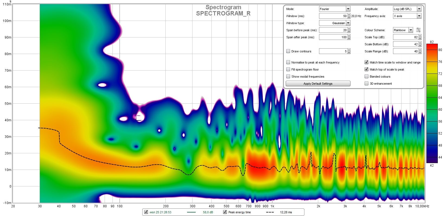Enable Banded colours checkbox
Screen dimensions: 447x216
(366, 76)
